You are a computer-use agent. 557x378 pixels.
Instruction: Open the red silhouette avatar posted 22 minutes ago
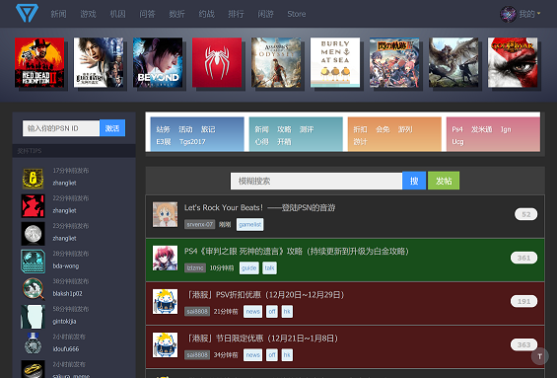point(34,206)
